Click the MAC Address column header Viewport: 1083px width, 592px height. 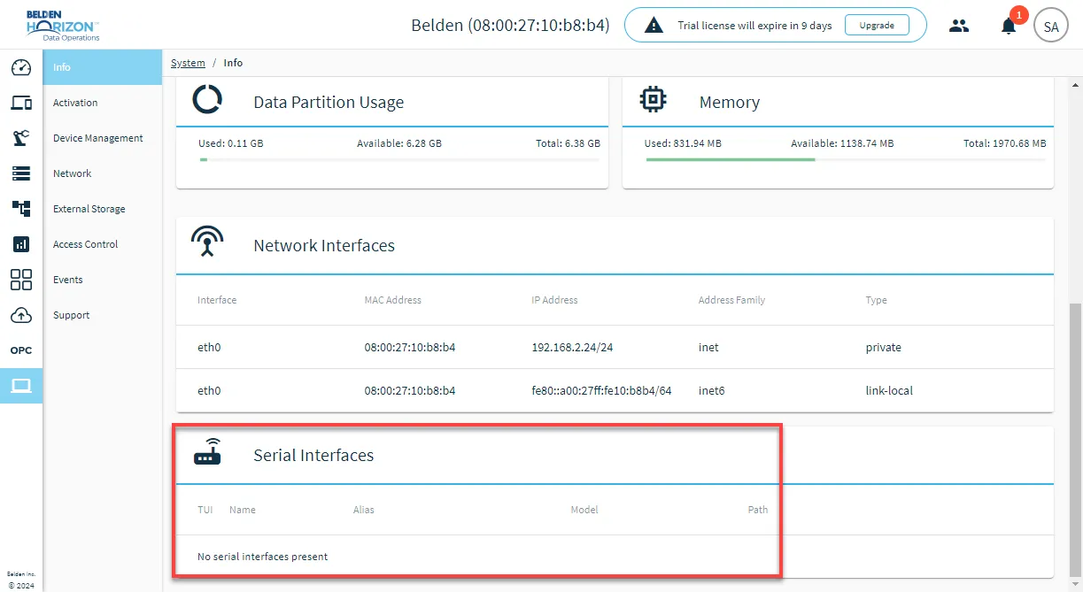pos(392,300)
